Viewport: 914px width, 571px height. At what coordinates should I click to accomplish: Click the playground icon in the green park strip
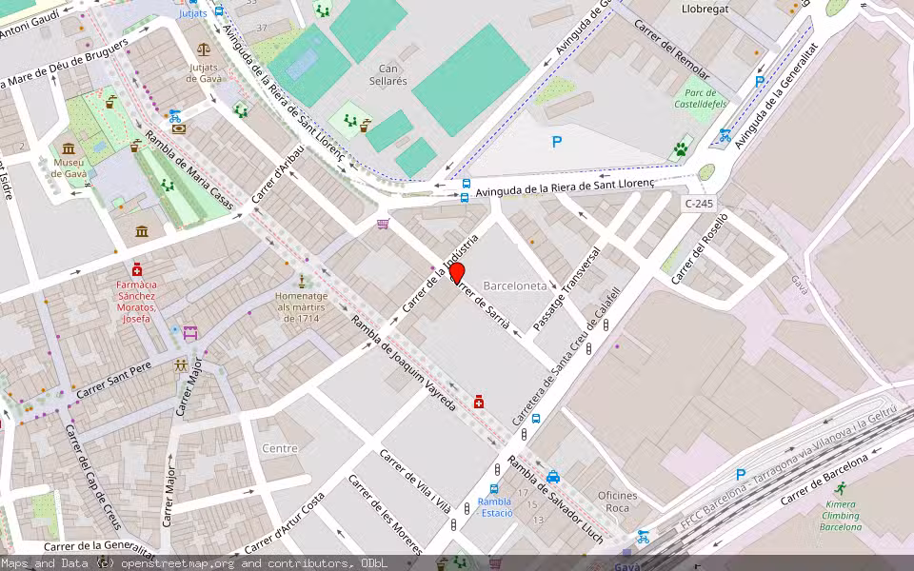coord(168,186)
